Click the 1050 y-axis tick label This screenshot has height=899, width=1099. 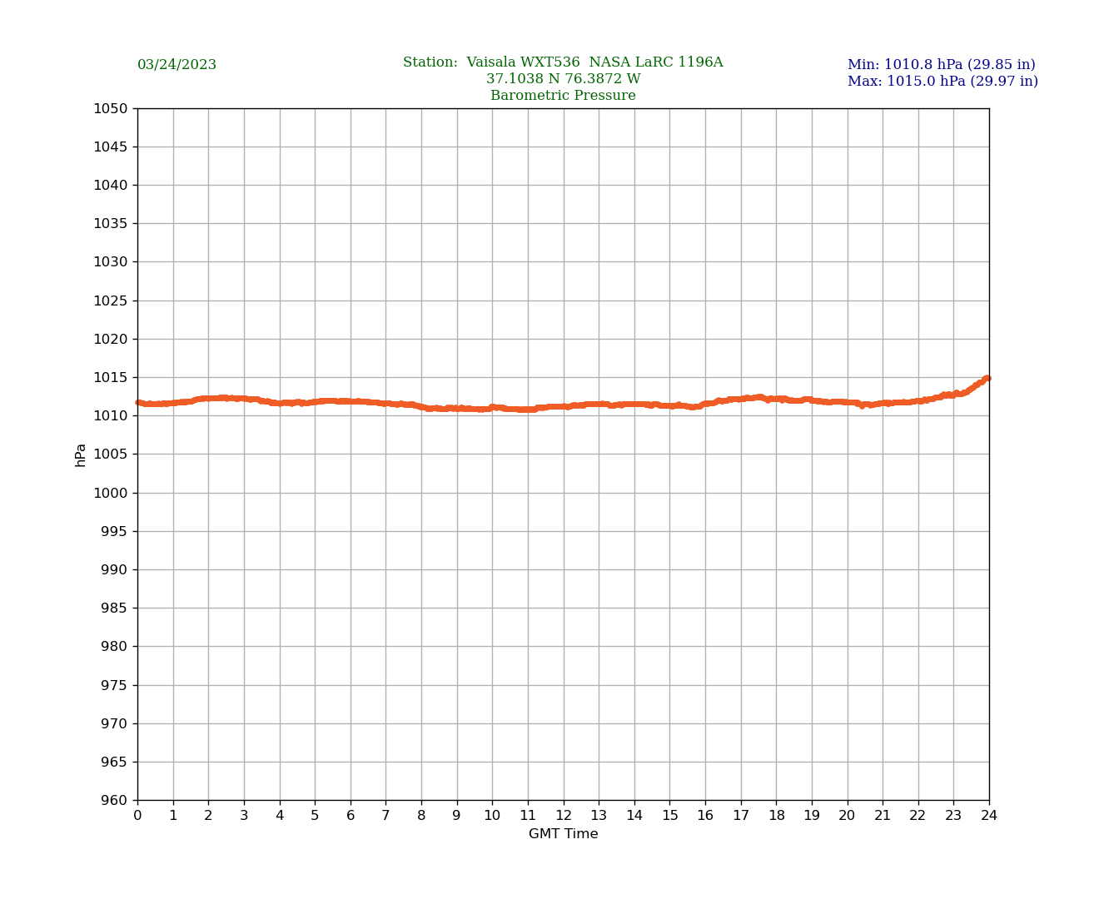(110, 108)
